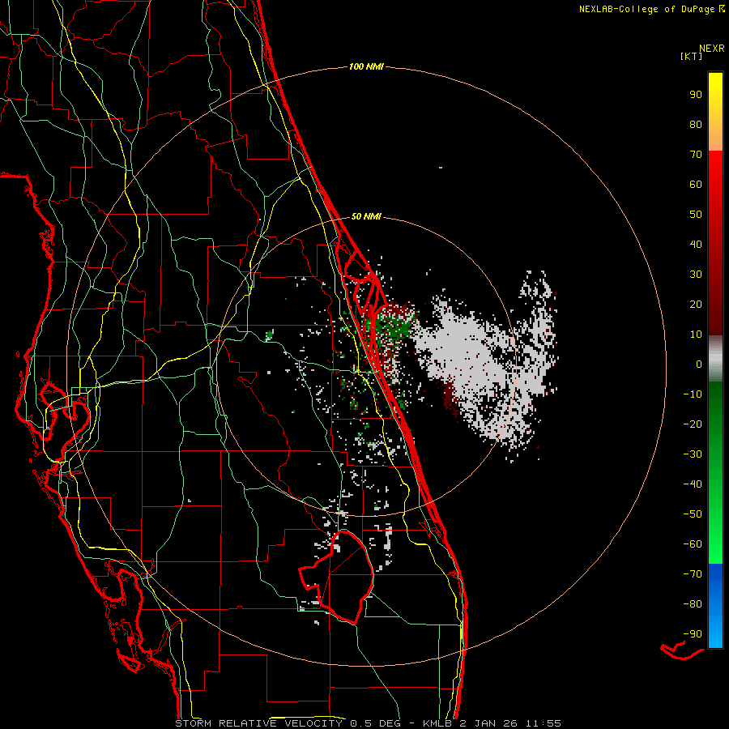Click the 80 value on velocity scale
This screenshot has width=729, height=729.
(696, 124)
